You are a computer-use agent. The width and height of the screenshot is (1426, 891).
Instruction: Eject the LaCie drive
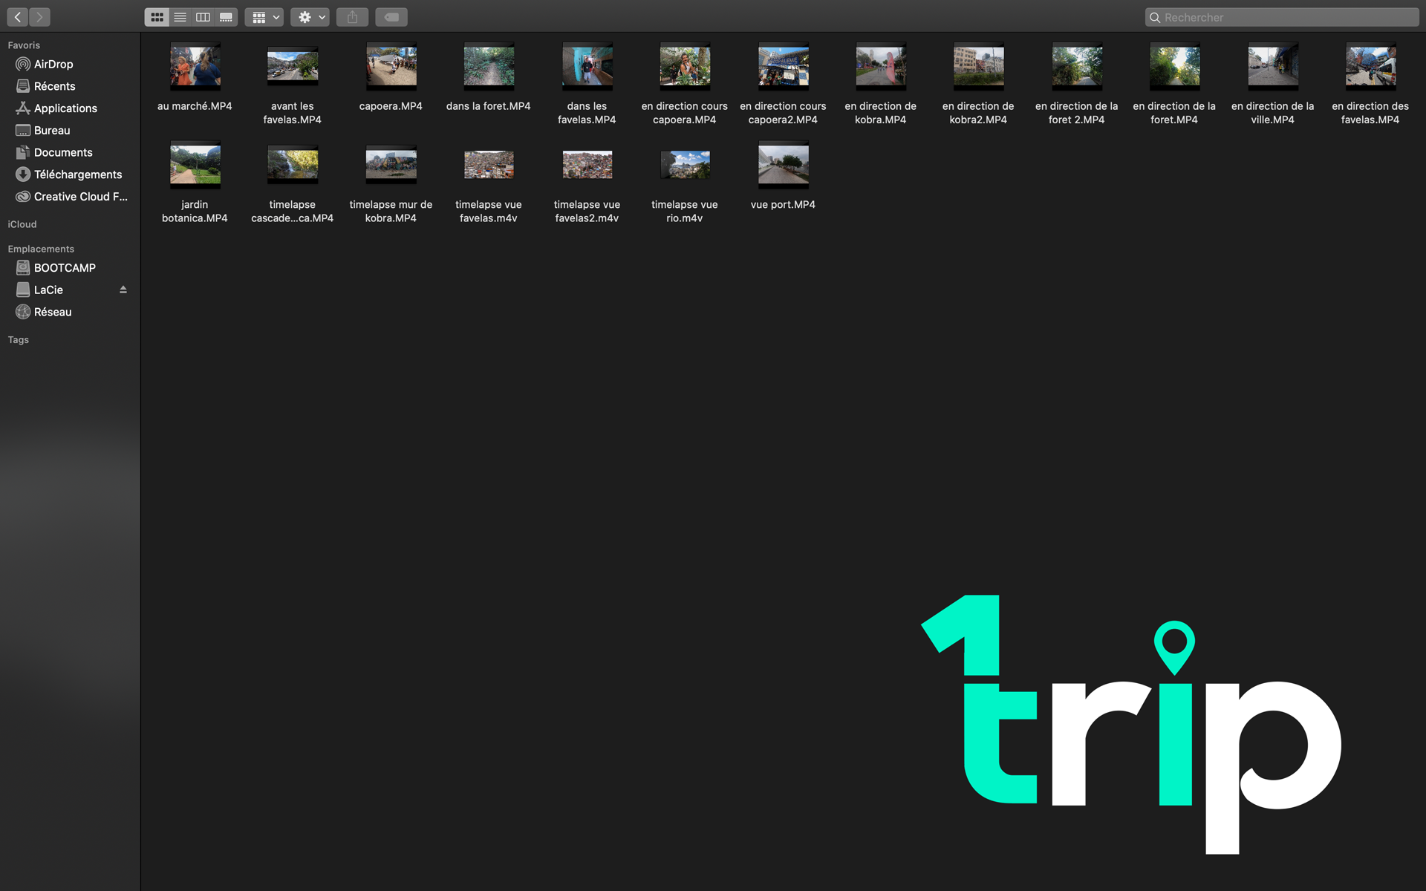coord(123,290)
